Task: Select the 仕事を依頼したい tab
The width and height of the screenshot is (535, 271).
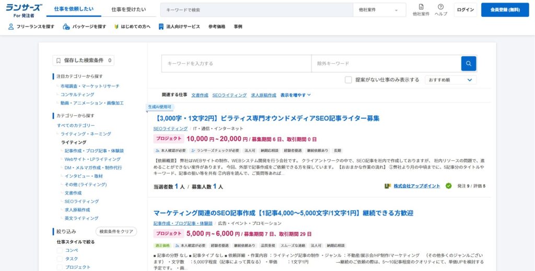Action: point(74,10)
